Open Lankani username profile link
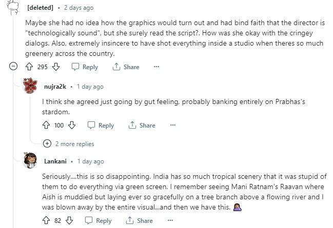 click(54, 161)
